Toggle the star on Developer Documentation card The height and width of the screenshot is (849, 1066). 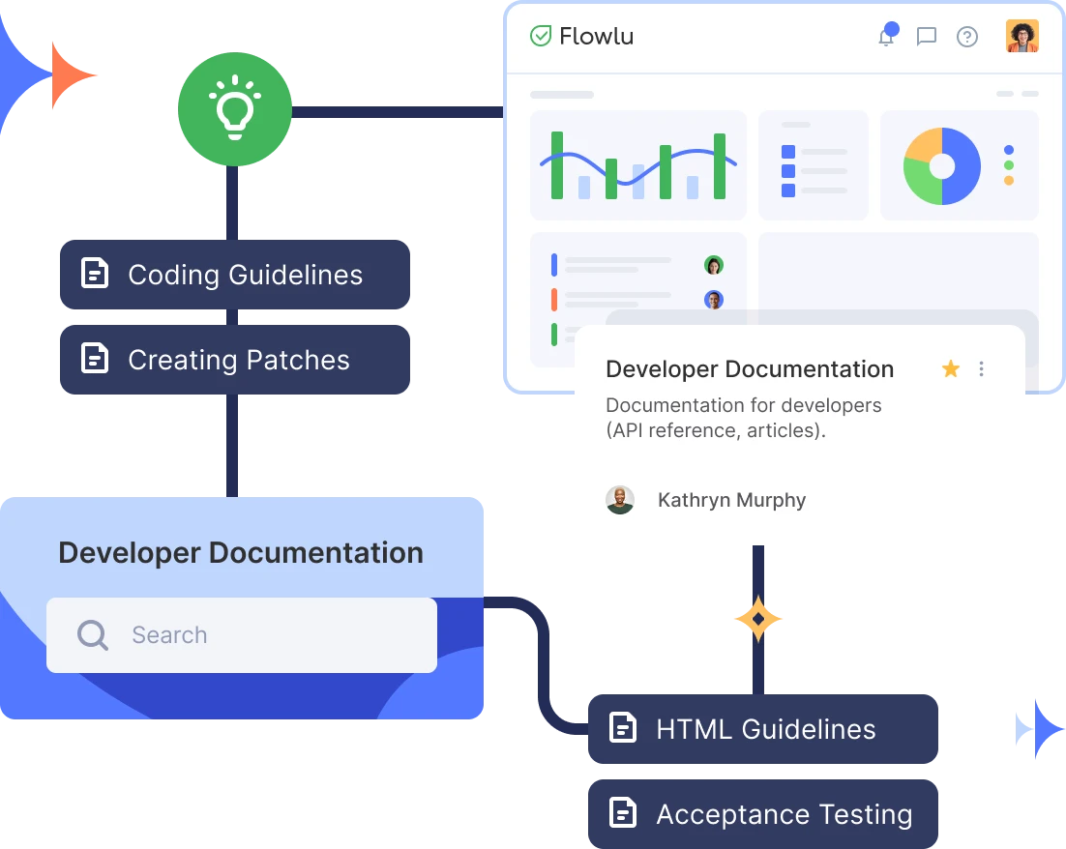click(x=950, y=368)
